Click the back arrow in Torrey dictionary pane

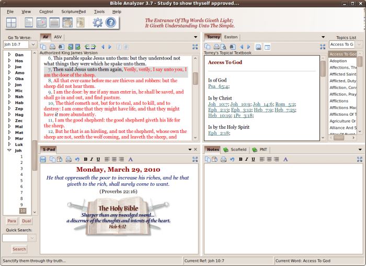point(242,47)
